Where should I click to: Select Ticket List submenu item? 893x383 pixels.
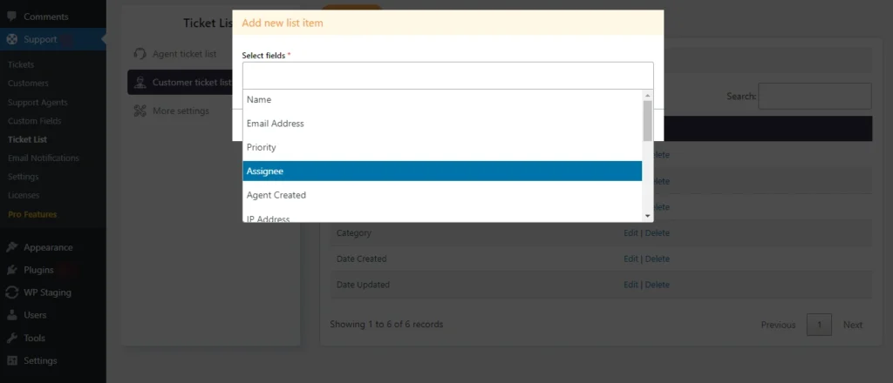point(27,139)
